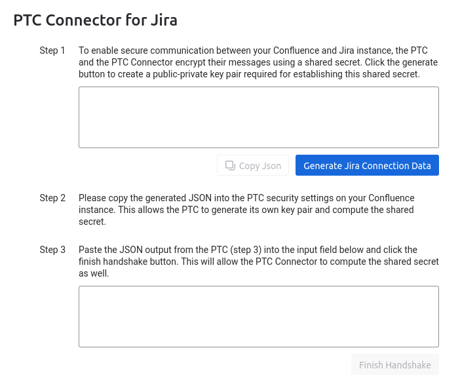Click the lone word "secret." under Step 2

(x=92, y=222)
